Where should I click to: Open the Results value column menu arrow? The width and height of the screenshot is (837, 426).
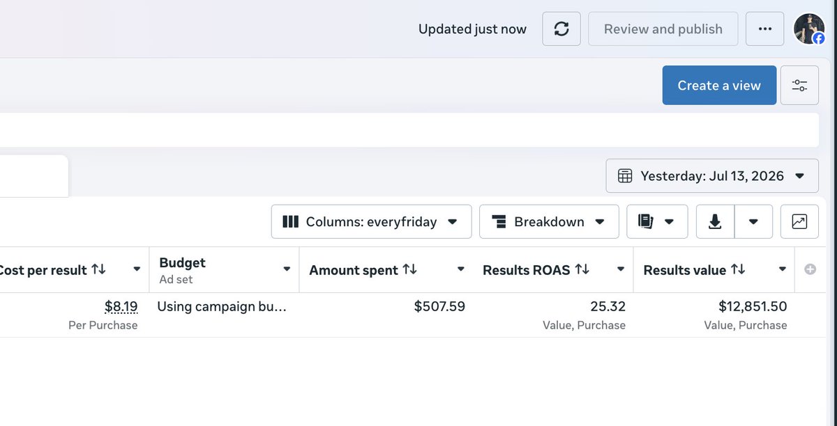pyautogui.click(x=783, y=269)
